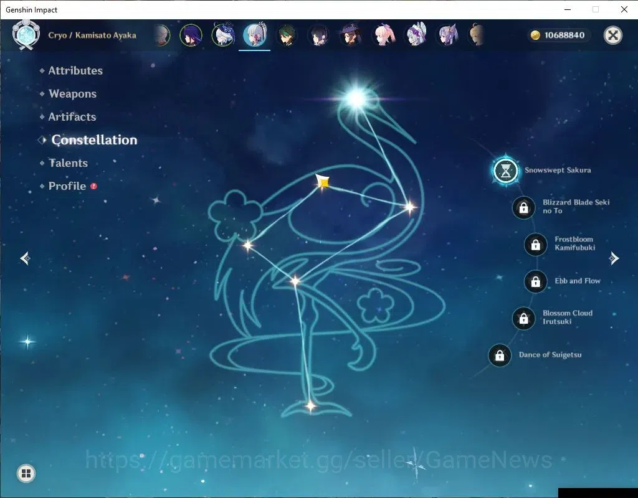This screenshot has width=638, height=498.
Task: Click the Mora balance 10688840
Action: pos(564,35)
